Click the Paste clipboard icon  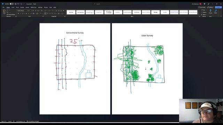(4, 11)
